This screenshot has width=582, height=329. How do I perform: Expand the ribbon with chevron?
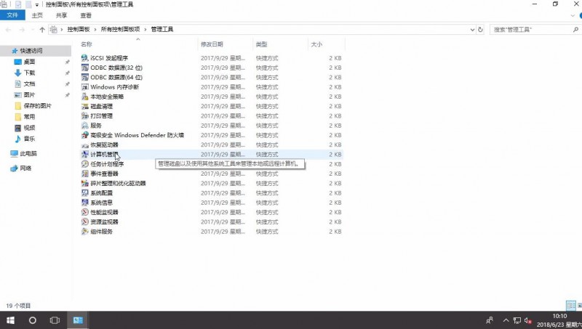(x=573, y=15)
